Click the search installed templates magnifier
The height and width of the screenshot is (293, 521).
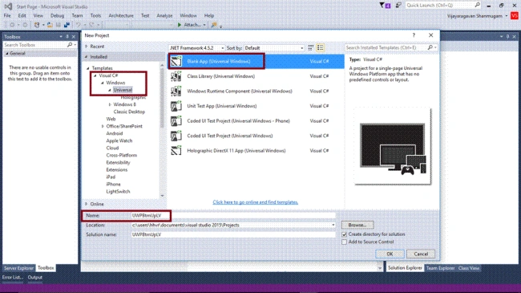click(430, 48)
